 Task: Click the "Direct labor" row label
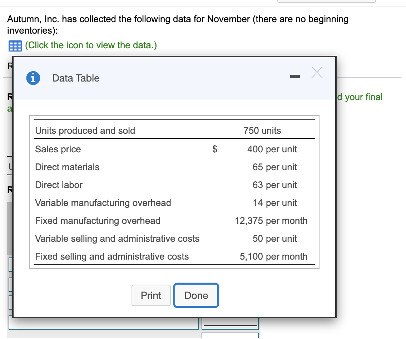tap(59, 185)
